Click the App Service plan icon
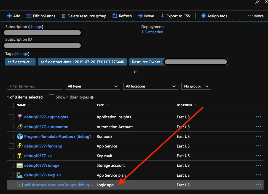This screenshot has height=194, width=268. pos(20,175)
